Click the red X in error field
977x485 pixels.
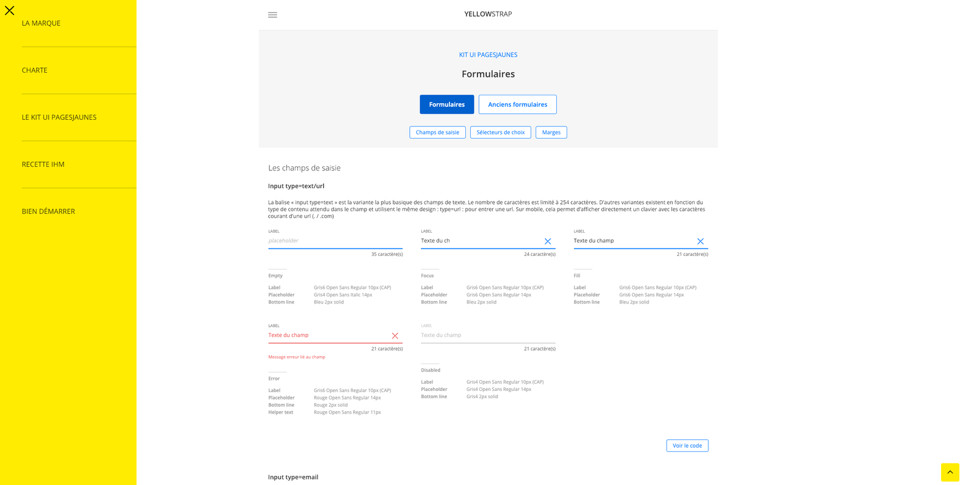pos(395,336)
